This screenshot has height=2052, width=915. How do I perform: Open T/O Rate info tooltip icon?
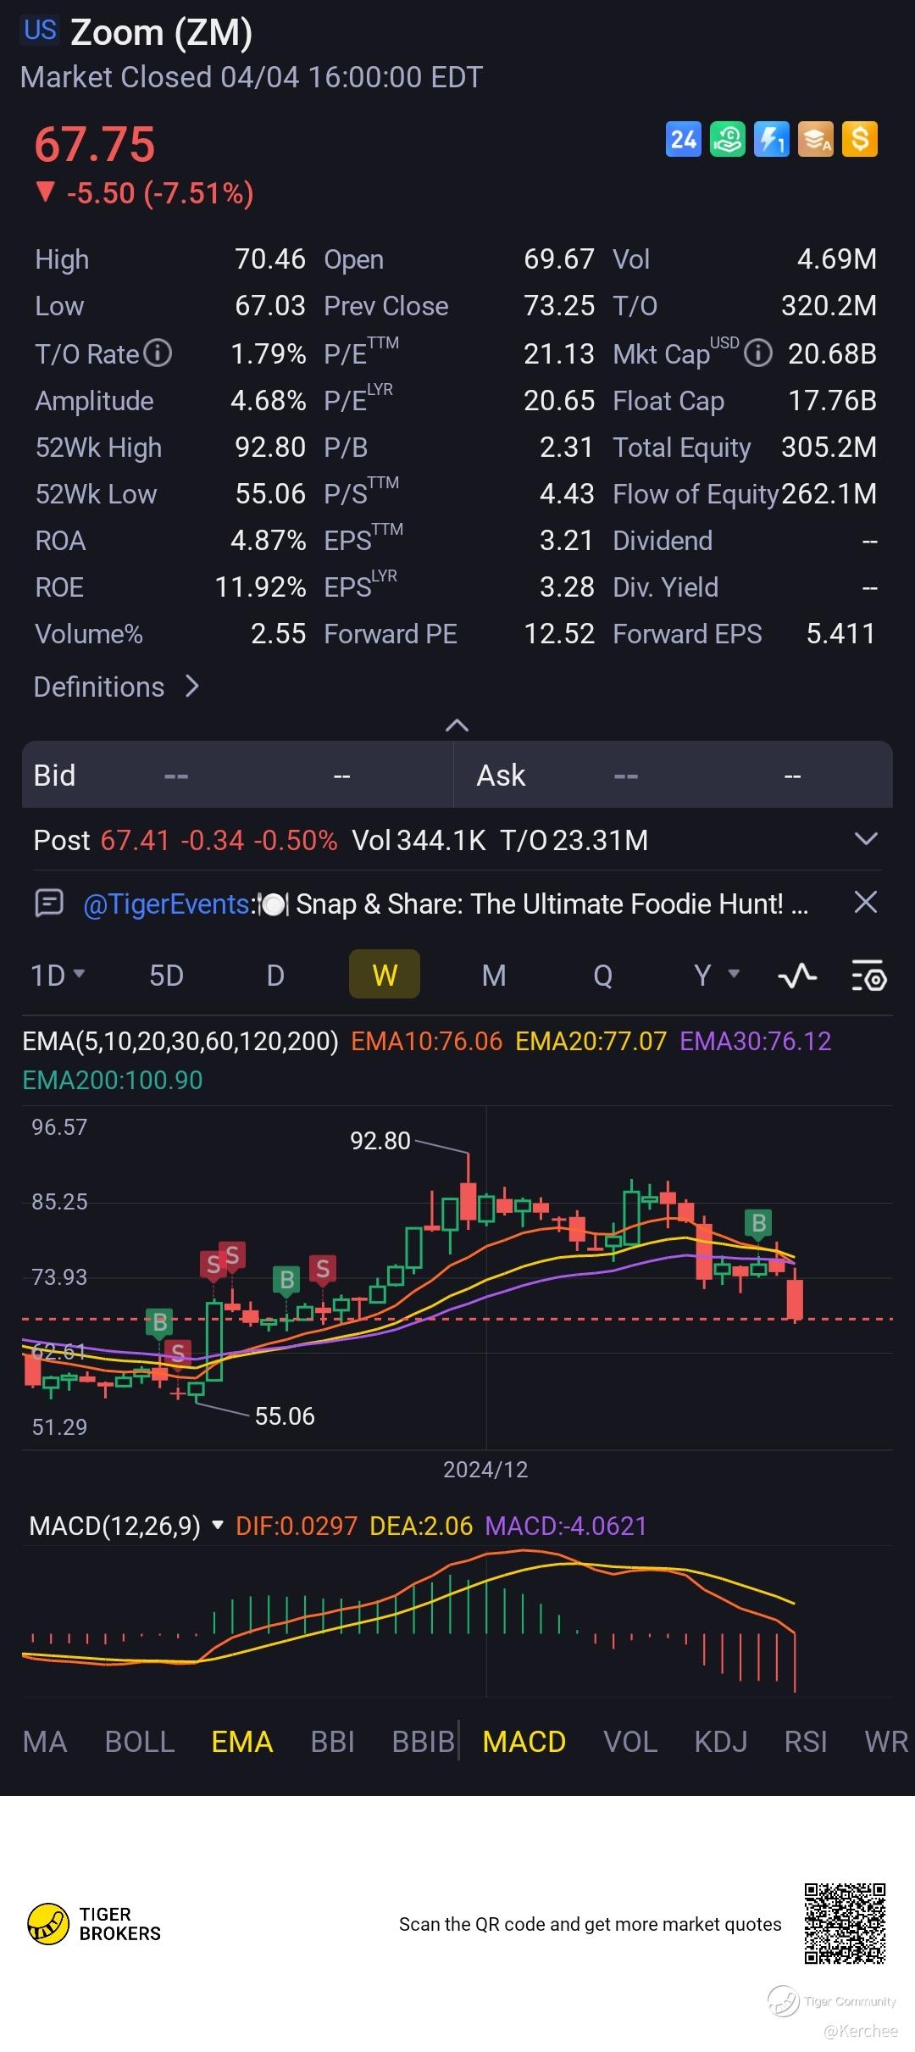[x=158, y=353]
